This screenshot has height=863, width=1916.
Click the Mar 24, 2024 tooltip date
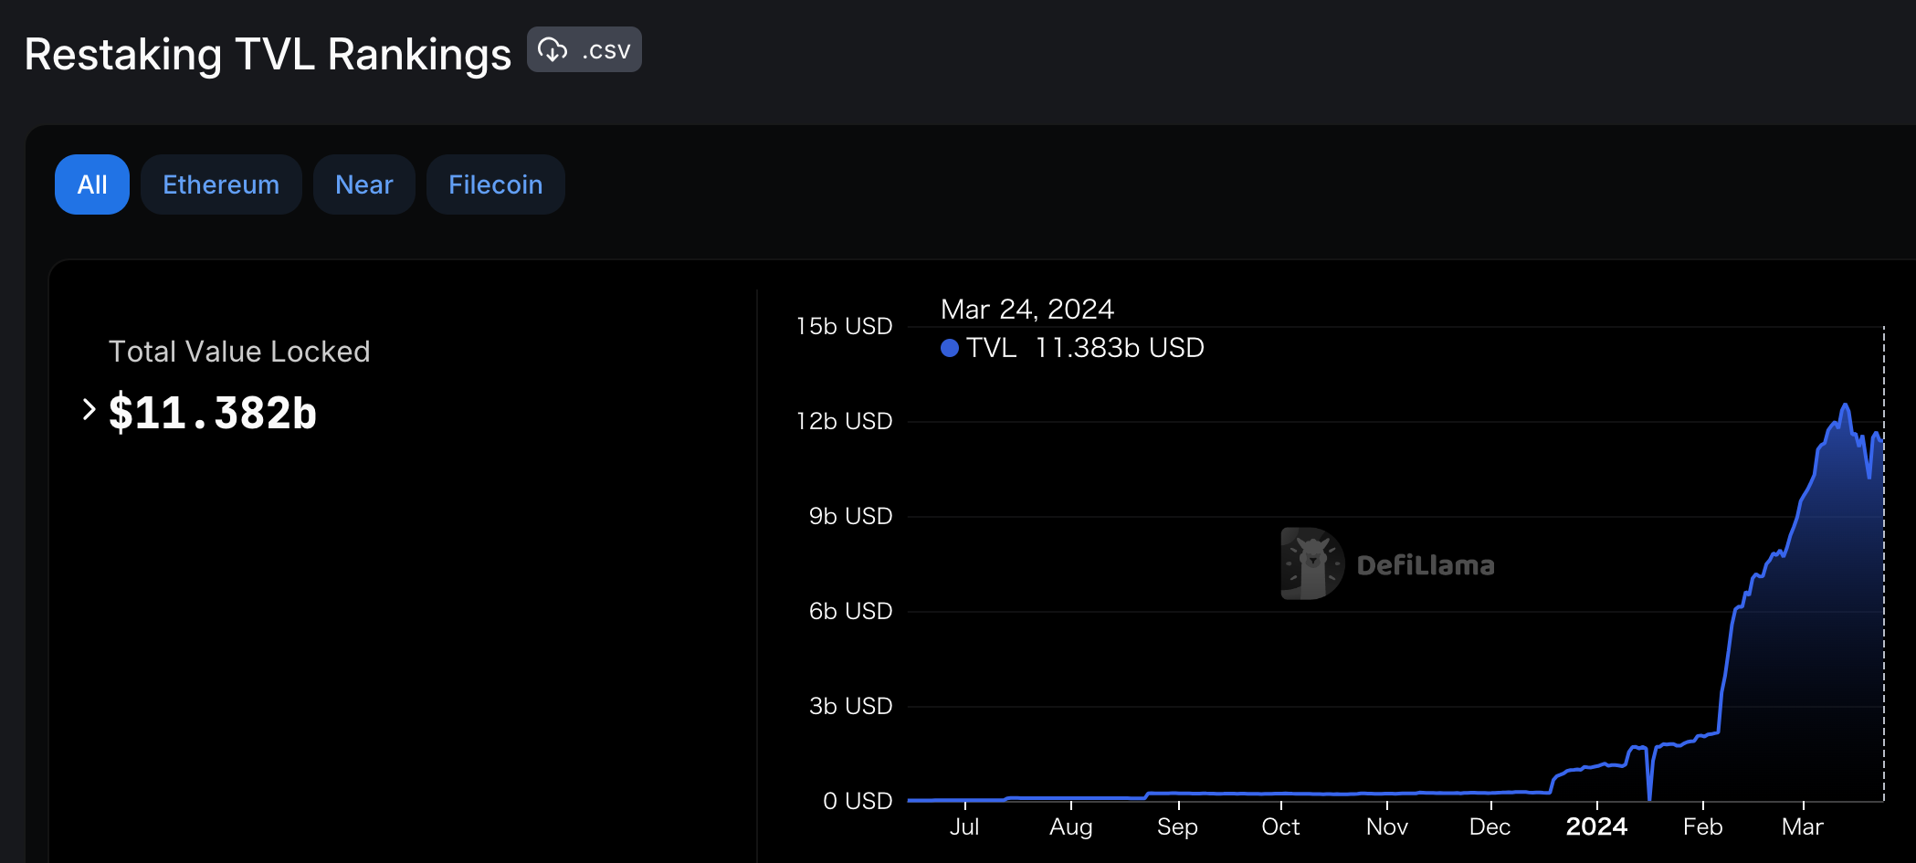[1027, 310]
